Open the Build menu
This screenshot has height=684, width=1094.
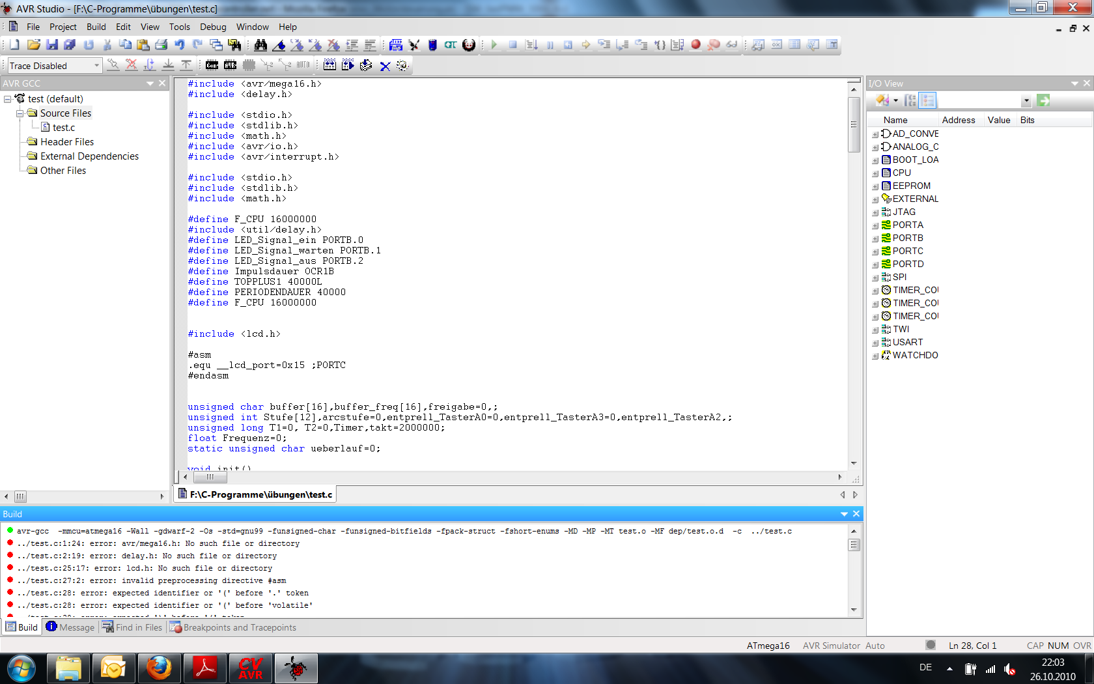96,27
